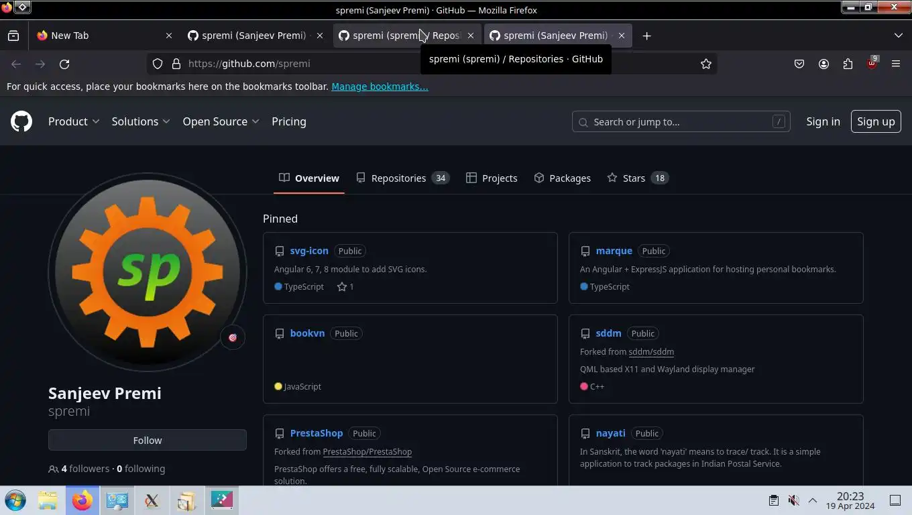Open the PrestaShop/PrestaShop fork source link
Screen dimensions: 912x515
(x=367, y=451)
